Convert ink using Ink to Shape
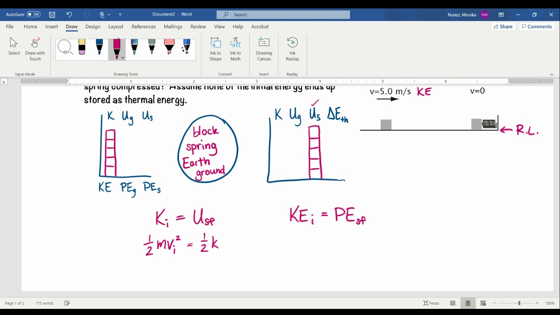This screenshot has width=560, height=315. click(x=215, y=49)
